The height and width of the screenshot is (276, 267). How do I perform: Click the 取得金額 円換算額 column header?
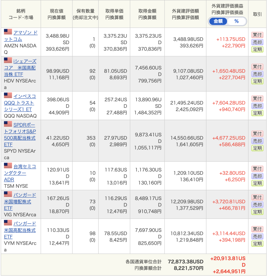[147, 14]
